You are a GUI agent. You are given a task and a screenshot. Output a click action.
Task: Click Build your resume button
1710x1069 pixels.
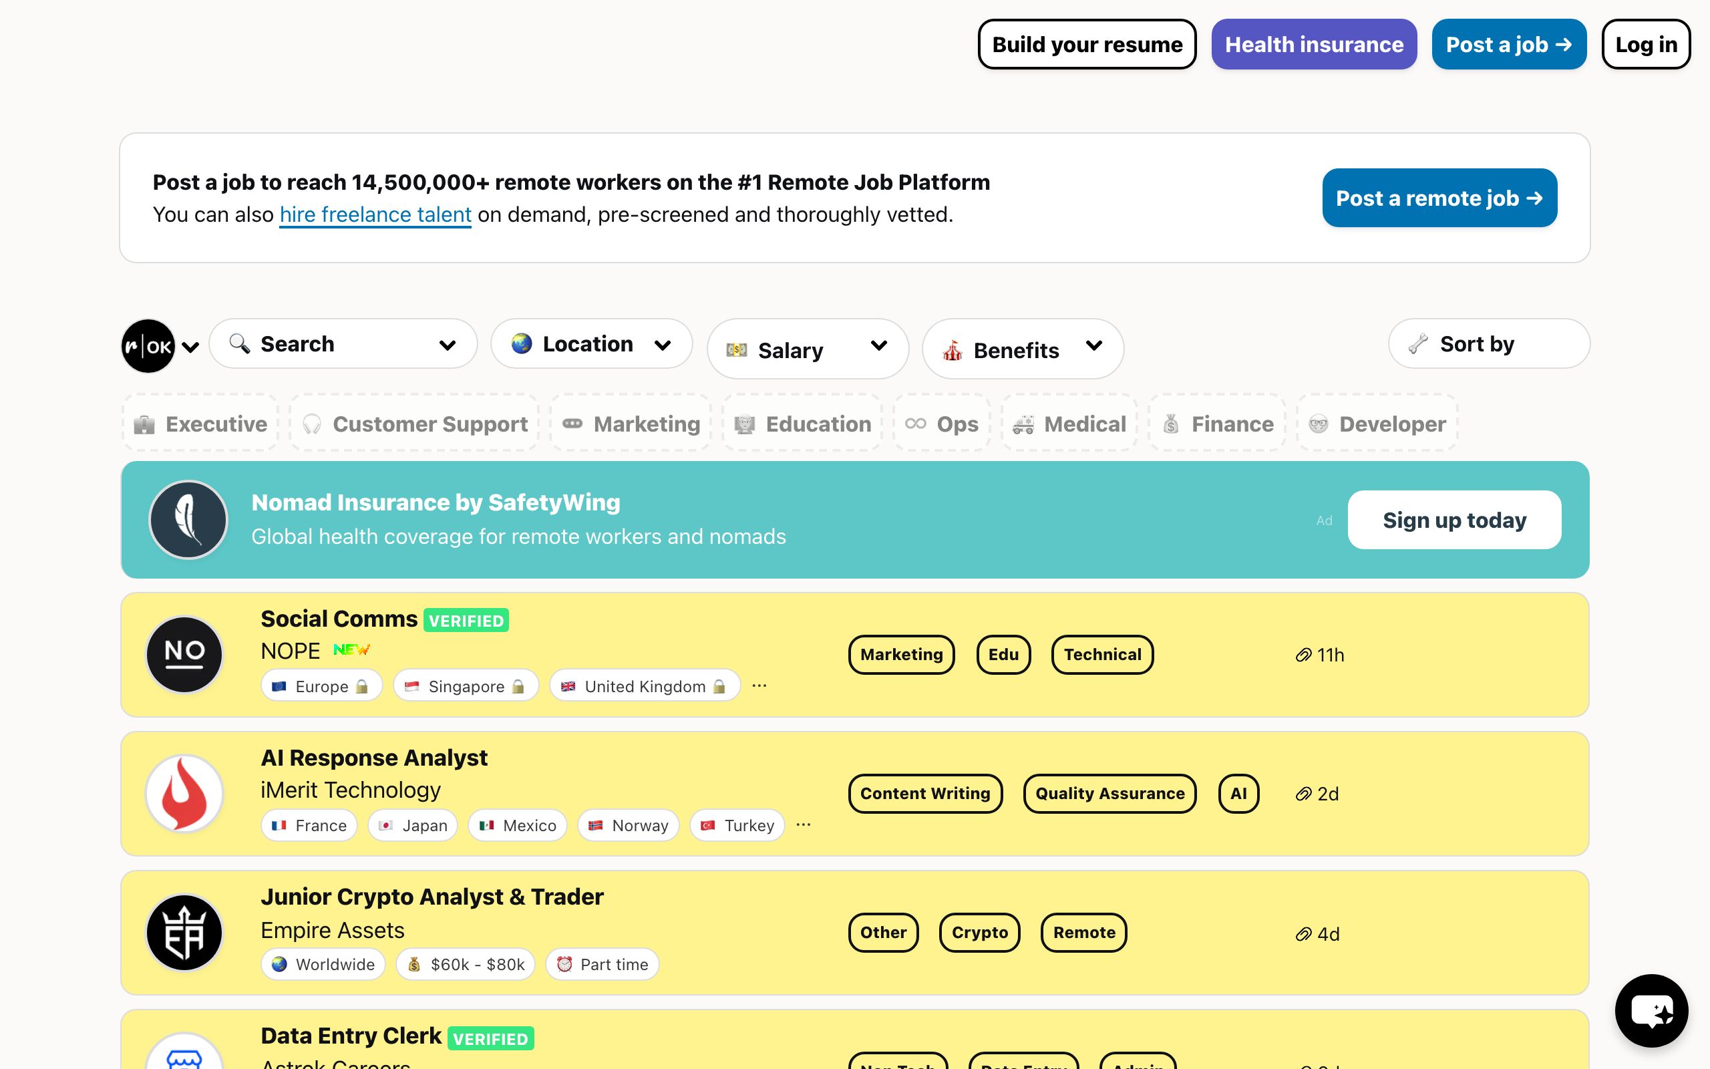pyautogui.click(x=1087, y=44)
